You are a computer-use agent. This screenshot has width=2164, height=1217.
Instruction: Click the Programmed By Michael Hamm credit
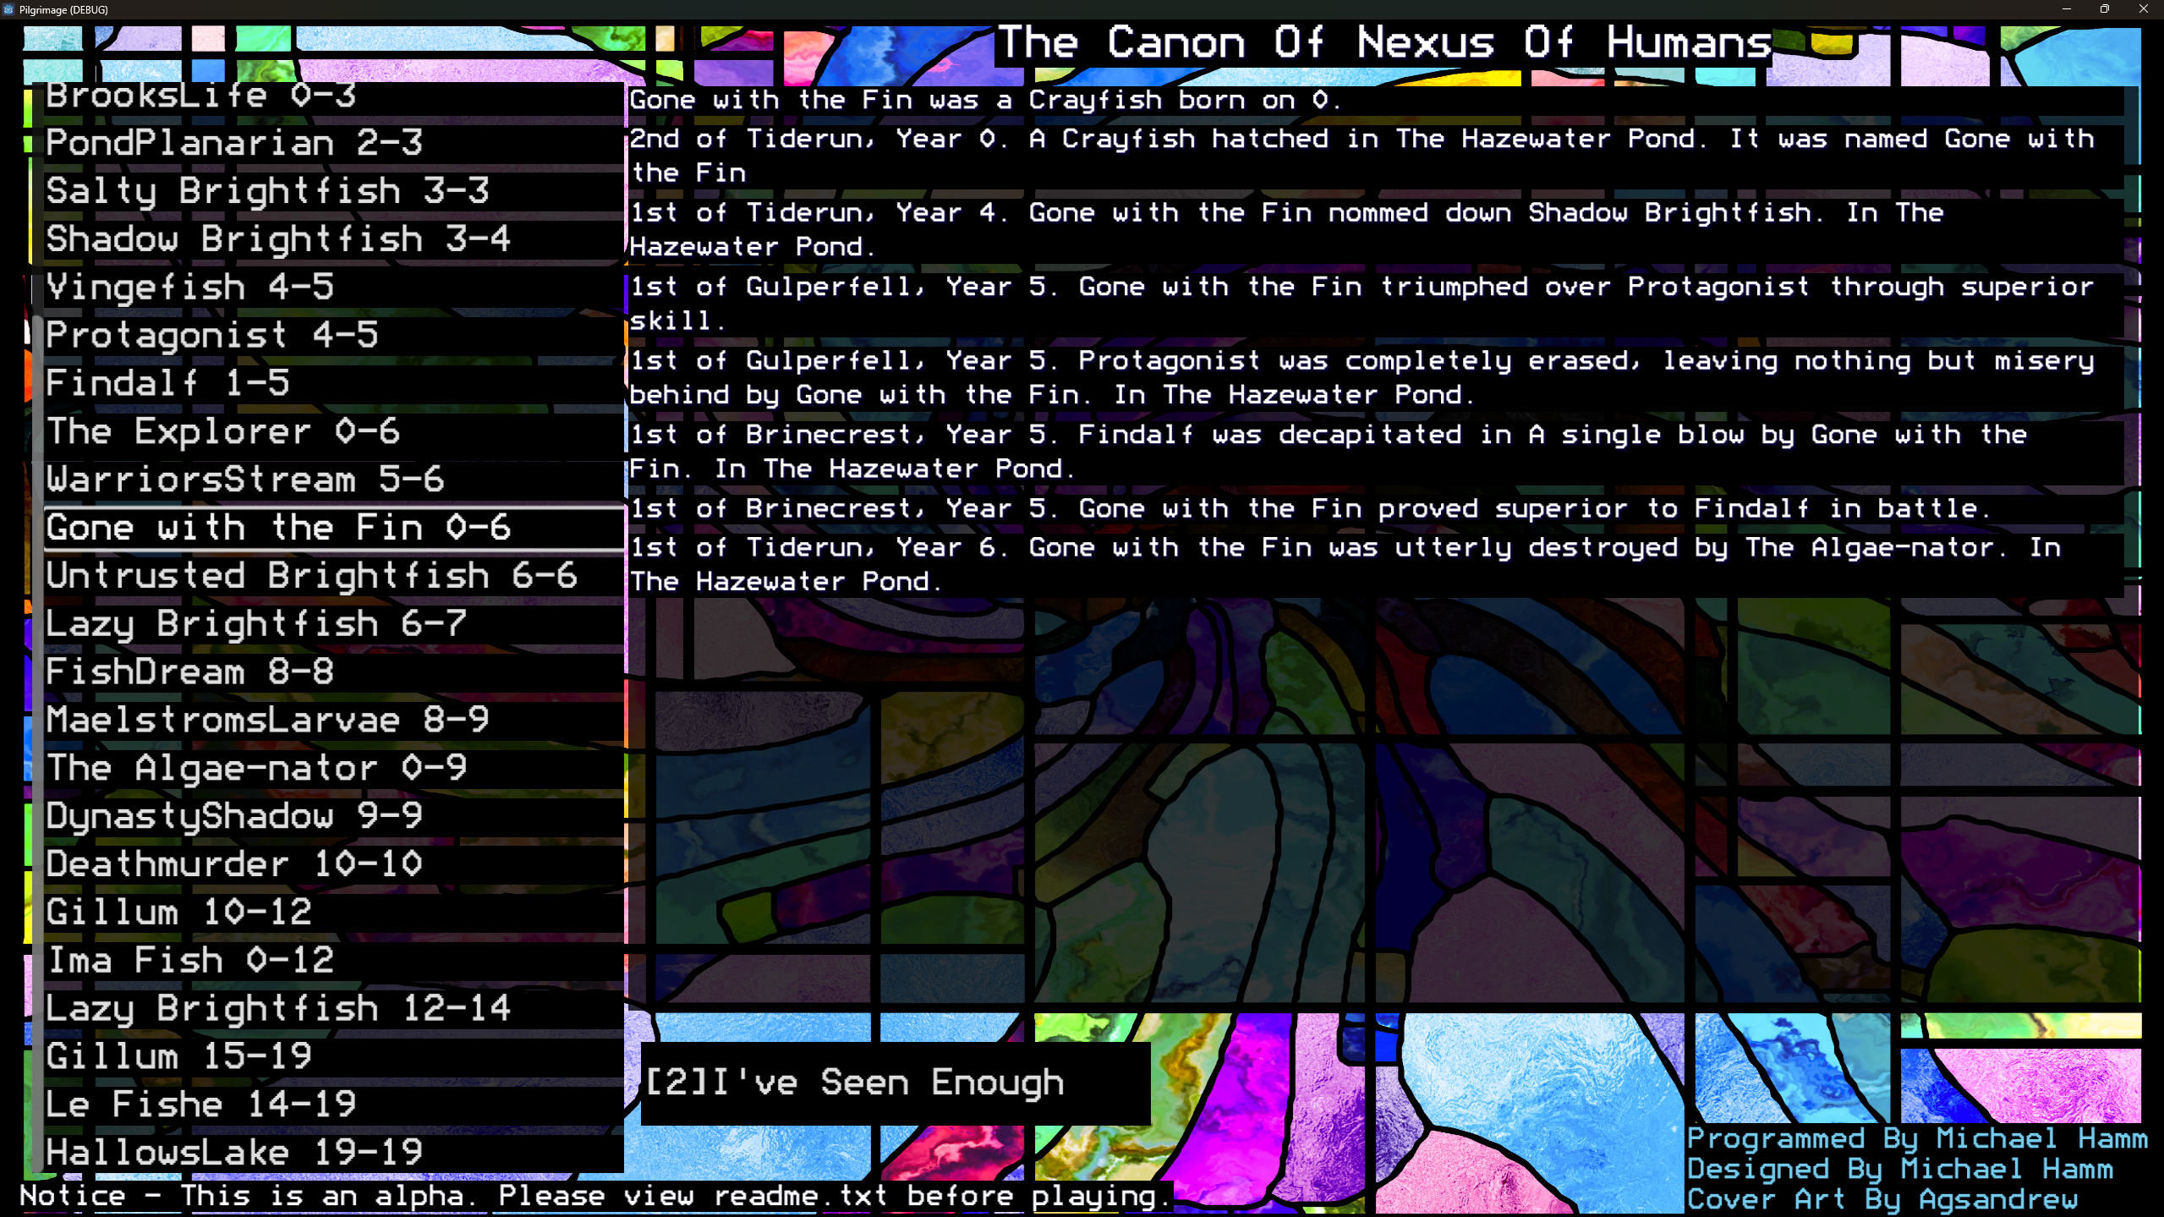tap(1917, 1139)
